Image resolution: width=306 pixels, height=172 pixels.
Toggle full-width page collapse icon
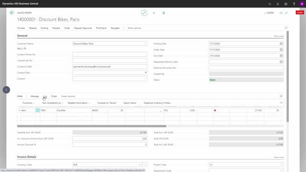[286, 13]
